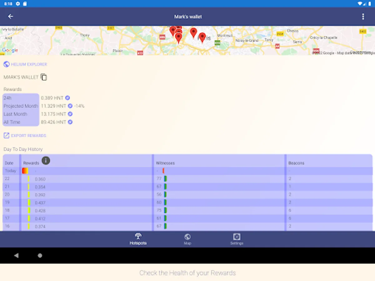Select the Projected Month rewards row
Screen dimensions: 375x281
[x=21, y=106]
